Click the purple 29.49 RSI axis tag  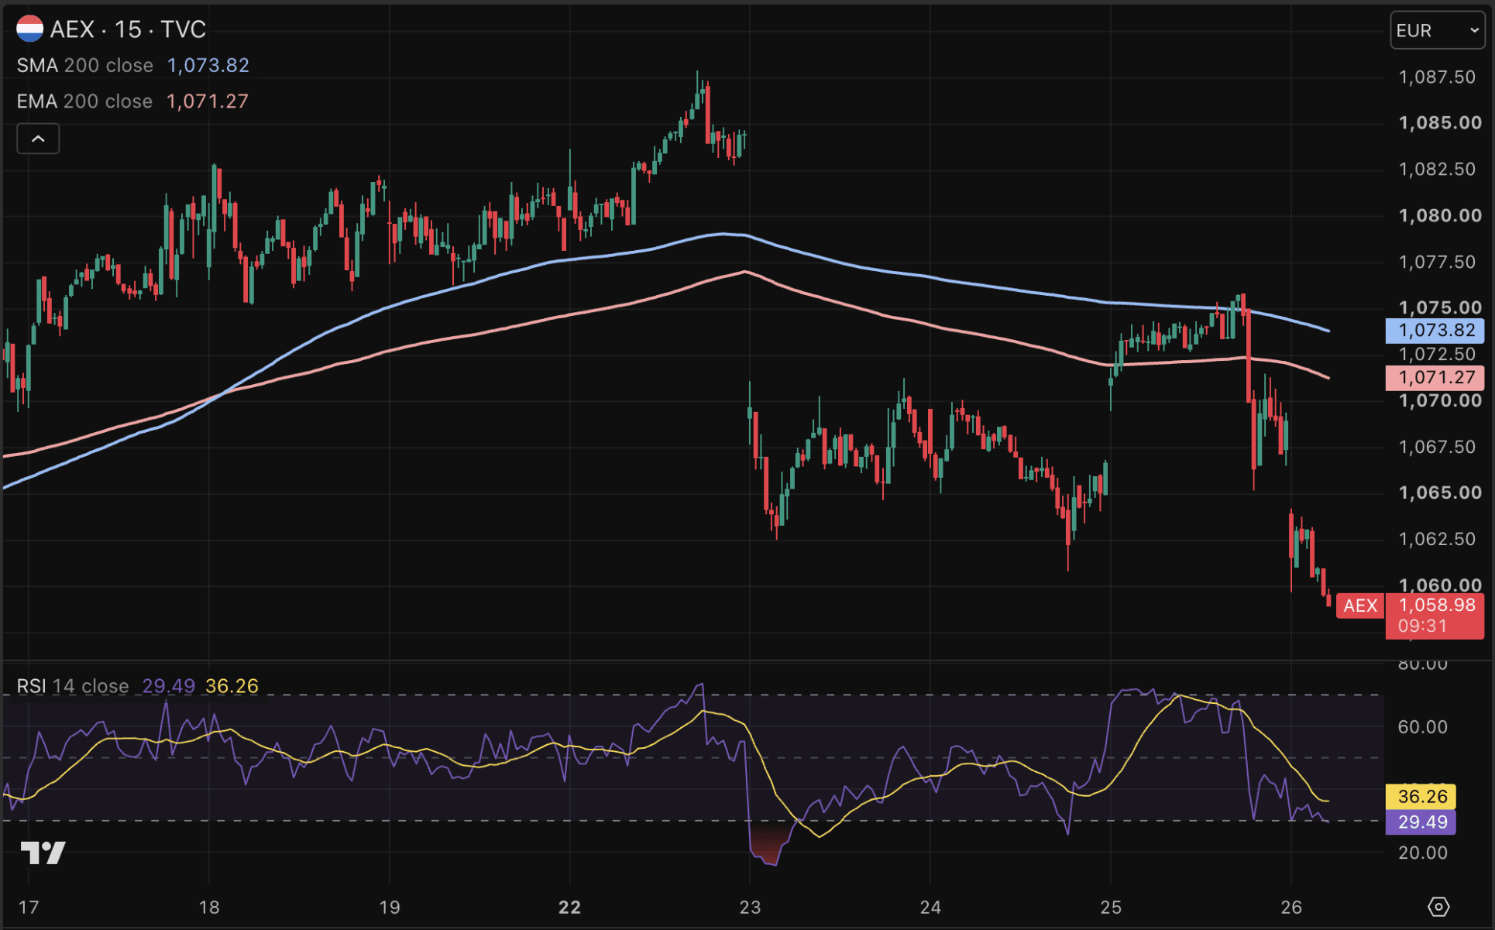tap(1421, 822)
